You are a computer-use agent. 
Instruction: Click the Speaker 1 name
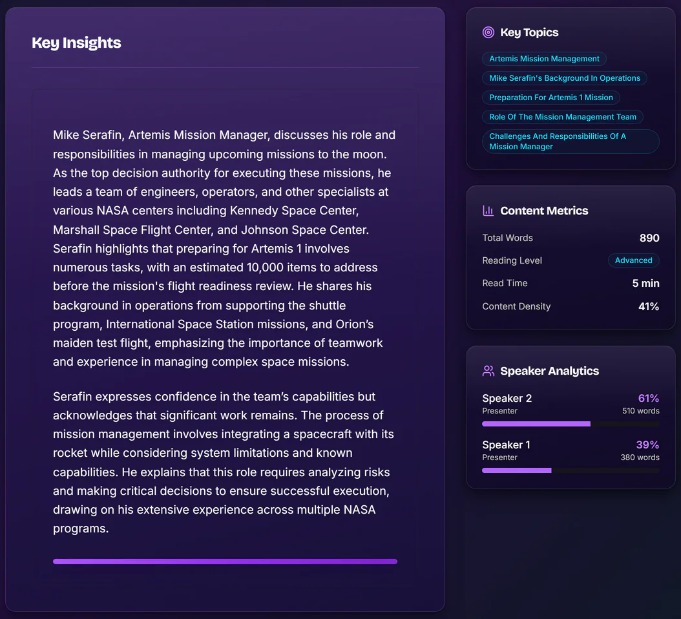506,445
